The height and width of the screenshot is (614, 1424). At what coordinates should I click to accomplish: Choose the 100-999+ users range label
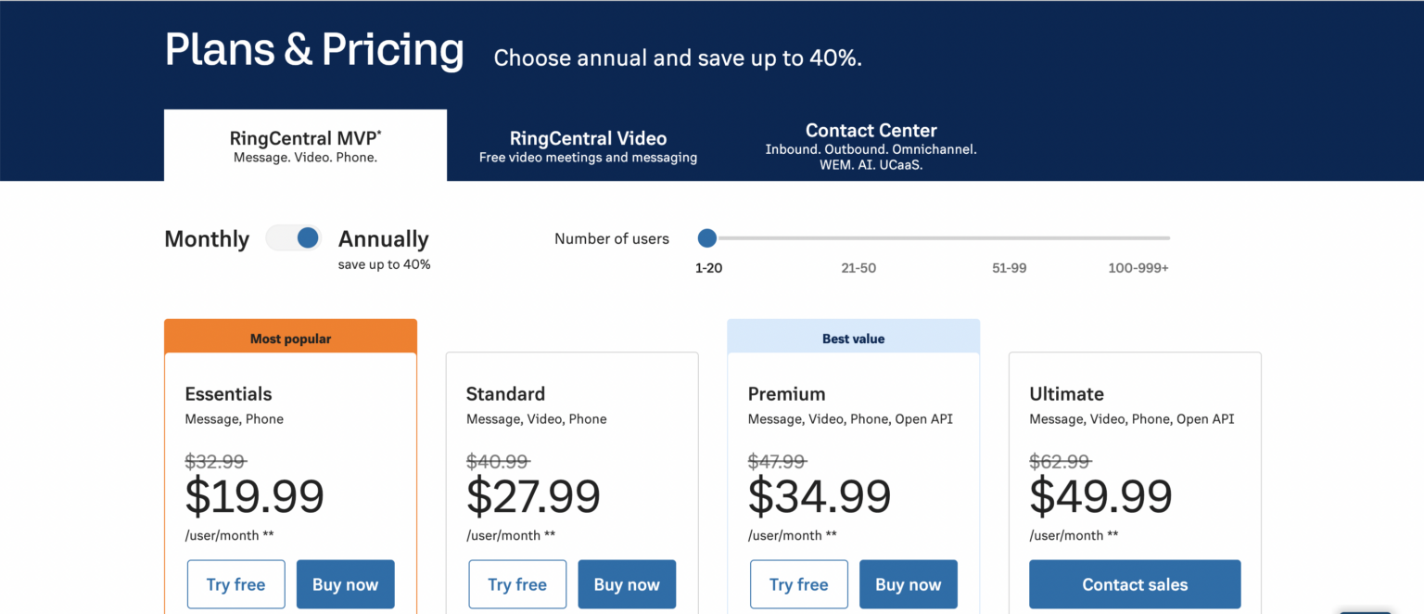click(x=1138, y=268)
